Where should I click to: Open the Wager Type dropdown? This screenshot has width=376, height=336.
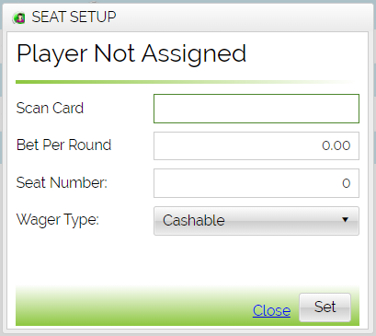tap(256, 221)
